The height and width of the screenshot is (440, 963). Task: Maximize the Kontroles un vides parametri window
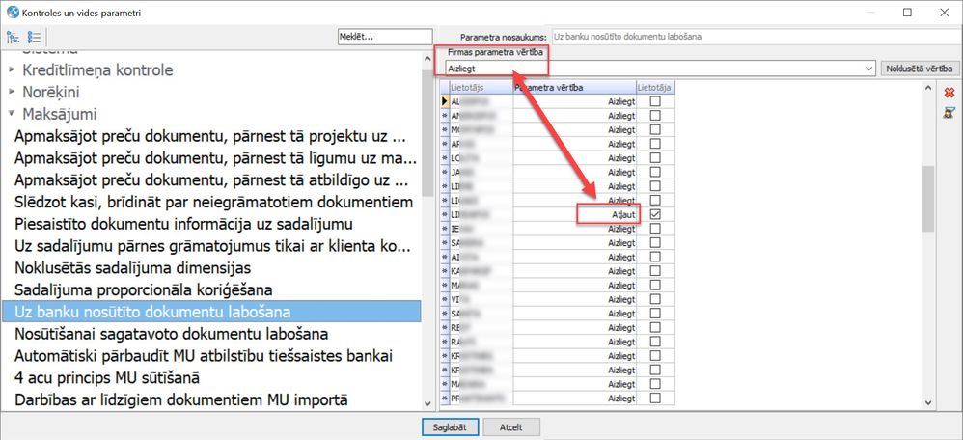pyautogui.click(x=907, y=13)
